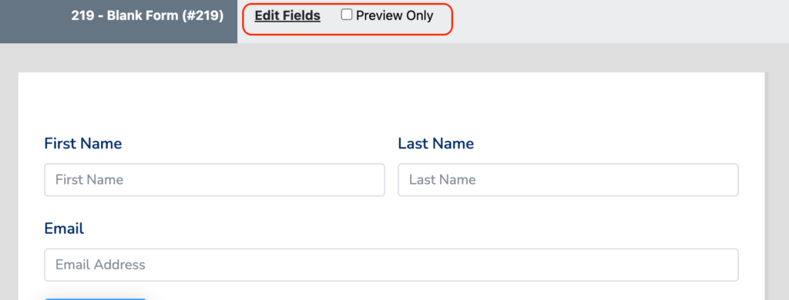
Task: Click the blue button below Email field
Action: pyautogui.click(x=95, y=299)
